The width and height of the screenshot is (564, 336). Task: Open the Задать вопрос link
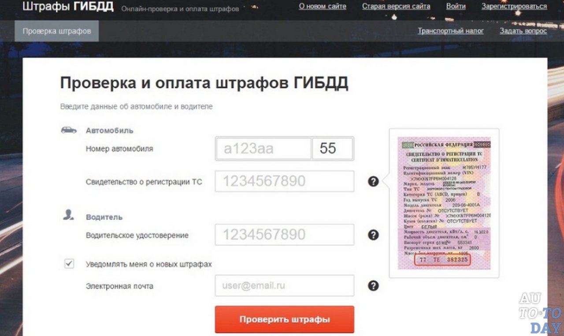(523, 31)
